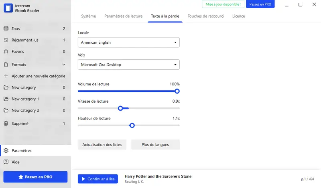This screenshot has width=321, height=188.
Task: Click Plus de langues button
Action: point(155,145)
